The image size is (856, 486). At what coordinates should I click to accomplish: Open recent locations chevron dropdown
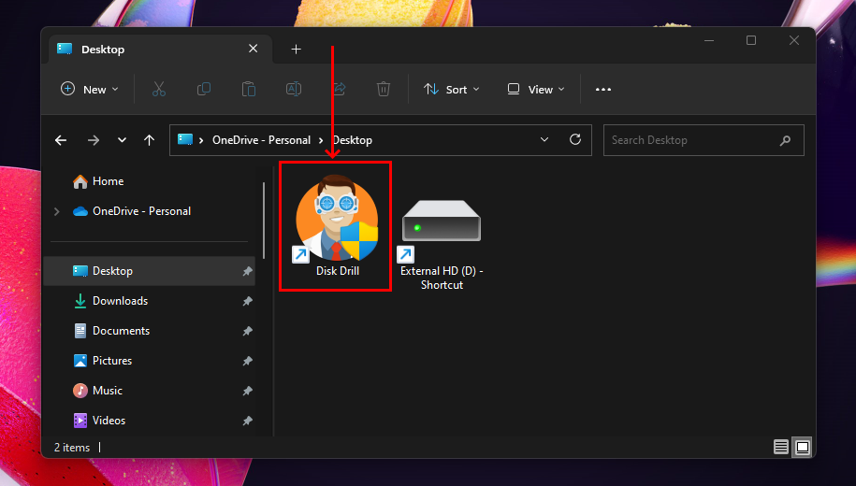click(x=122, y=140)
